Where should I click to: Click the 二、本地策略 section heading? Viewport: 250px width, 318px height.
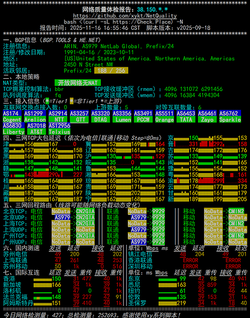21,77
